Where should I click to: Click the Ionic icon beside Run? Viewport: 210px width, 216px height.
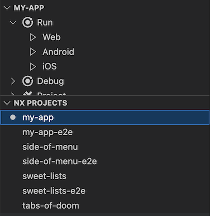[27, 22]
